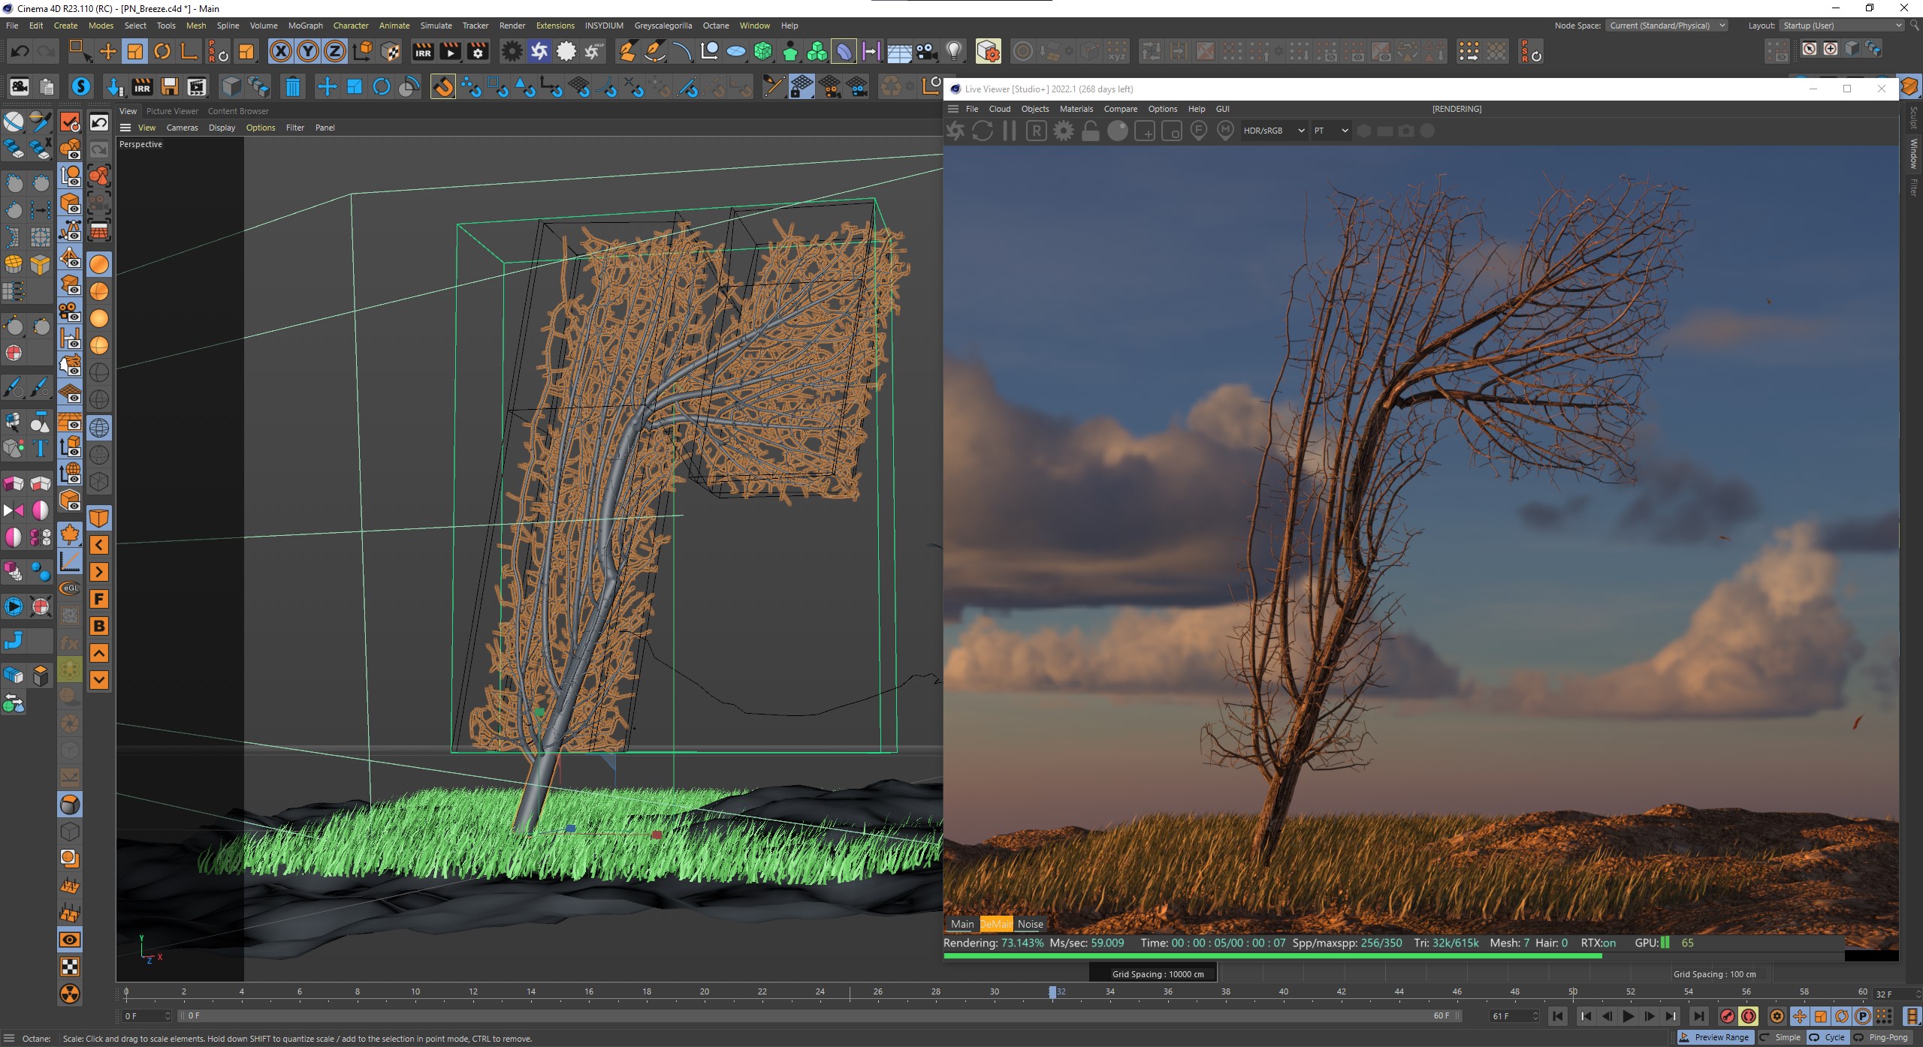Go to start of animation button
Image resolution: width=1923 pixels, height=1047 pixels.
pyautogui.click(x=1558, y=1016)
